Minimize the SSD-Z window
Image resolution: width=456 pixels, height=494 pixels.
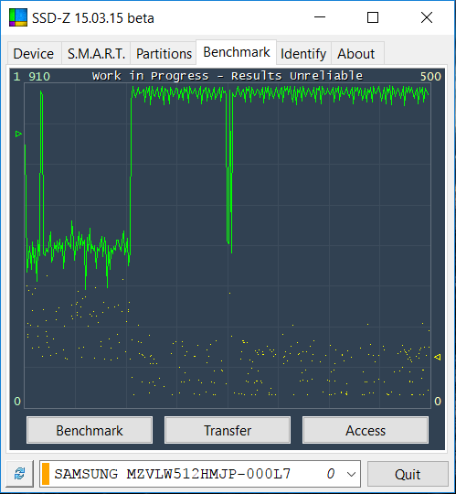[x=320, y=17]
